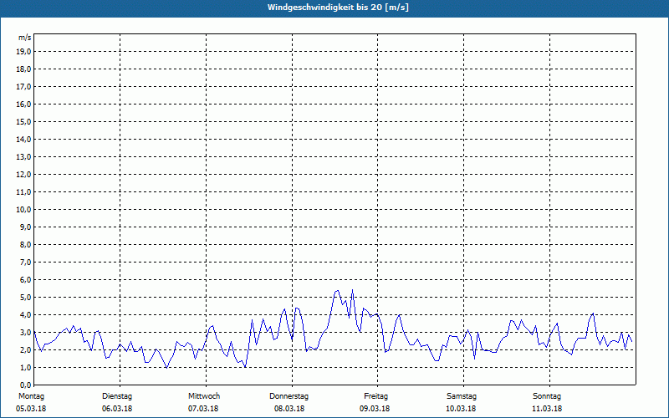Click the '13,0' y-axis value
This screenshot has height=418, width=669.
tap(23, 156)
